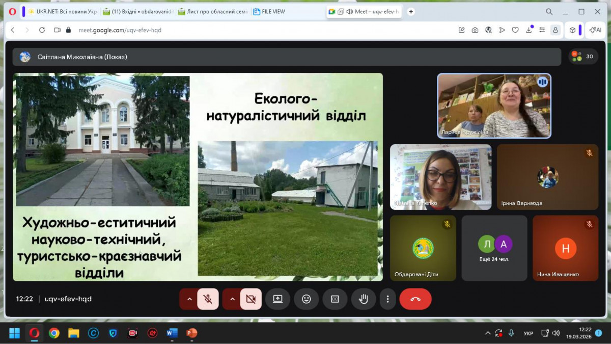Image resolution: width=611 pixels, height=344 pixels.
Task: Toggle closed captions (CC) button
Action: tap(335, 299)
